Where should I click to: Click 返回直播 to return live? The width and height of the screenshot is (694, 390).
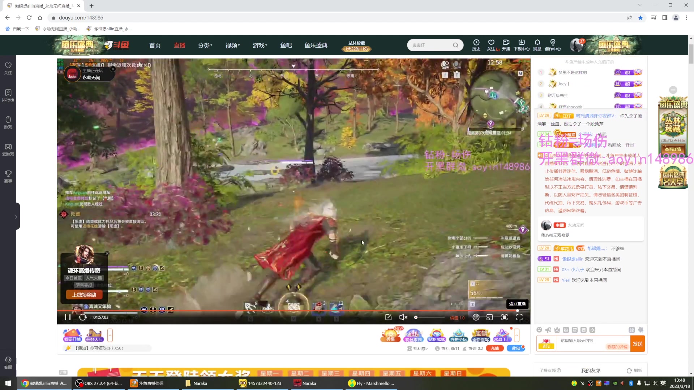pyautogui.click(x=517, y=304)
